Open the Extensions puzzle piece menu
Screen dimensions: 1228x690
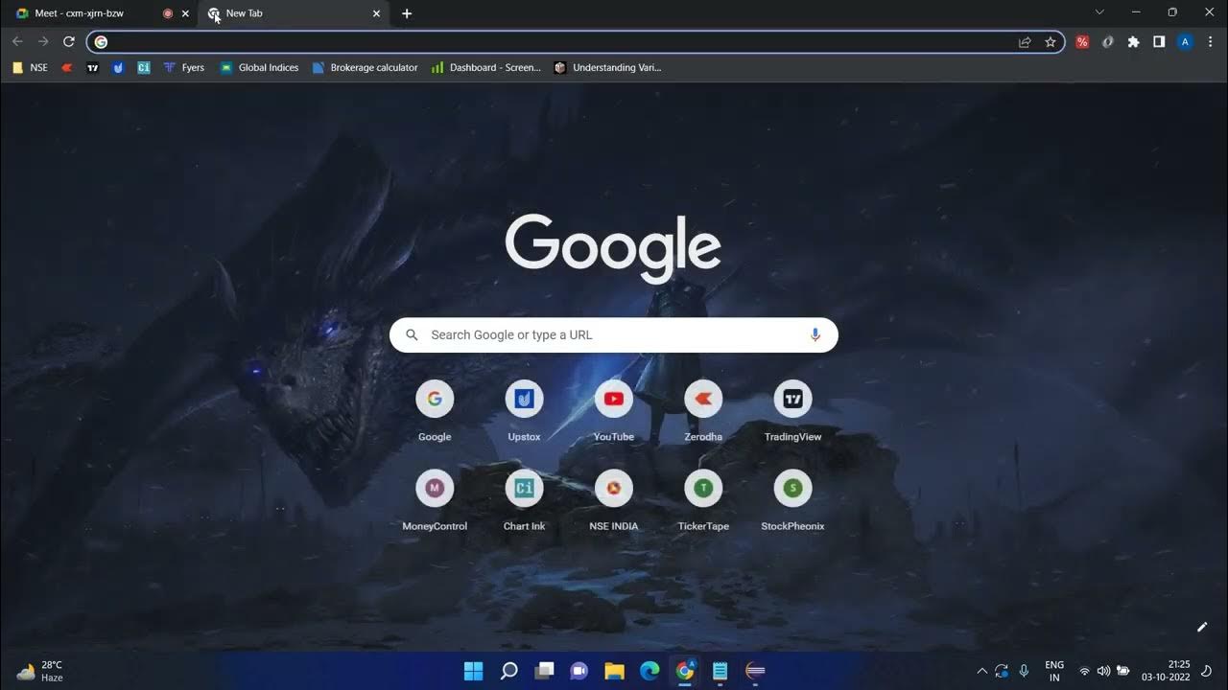(x=1133, y=42)
